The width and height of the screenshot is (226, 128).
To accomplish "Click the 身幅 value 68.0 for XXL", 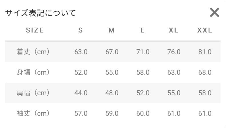I will tap(205, 72).
